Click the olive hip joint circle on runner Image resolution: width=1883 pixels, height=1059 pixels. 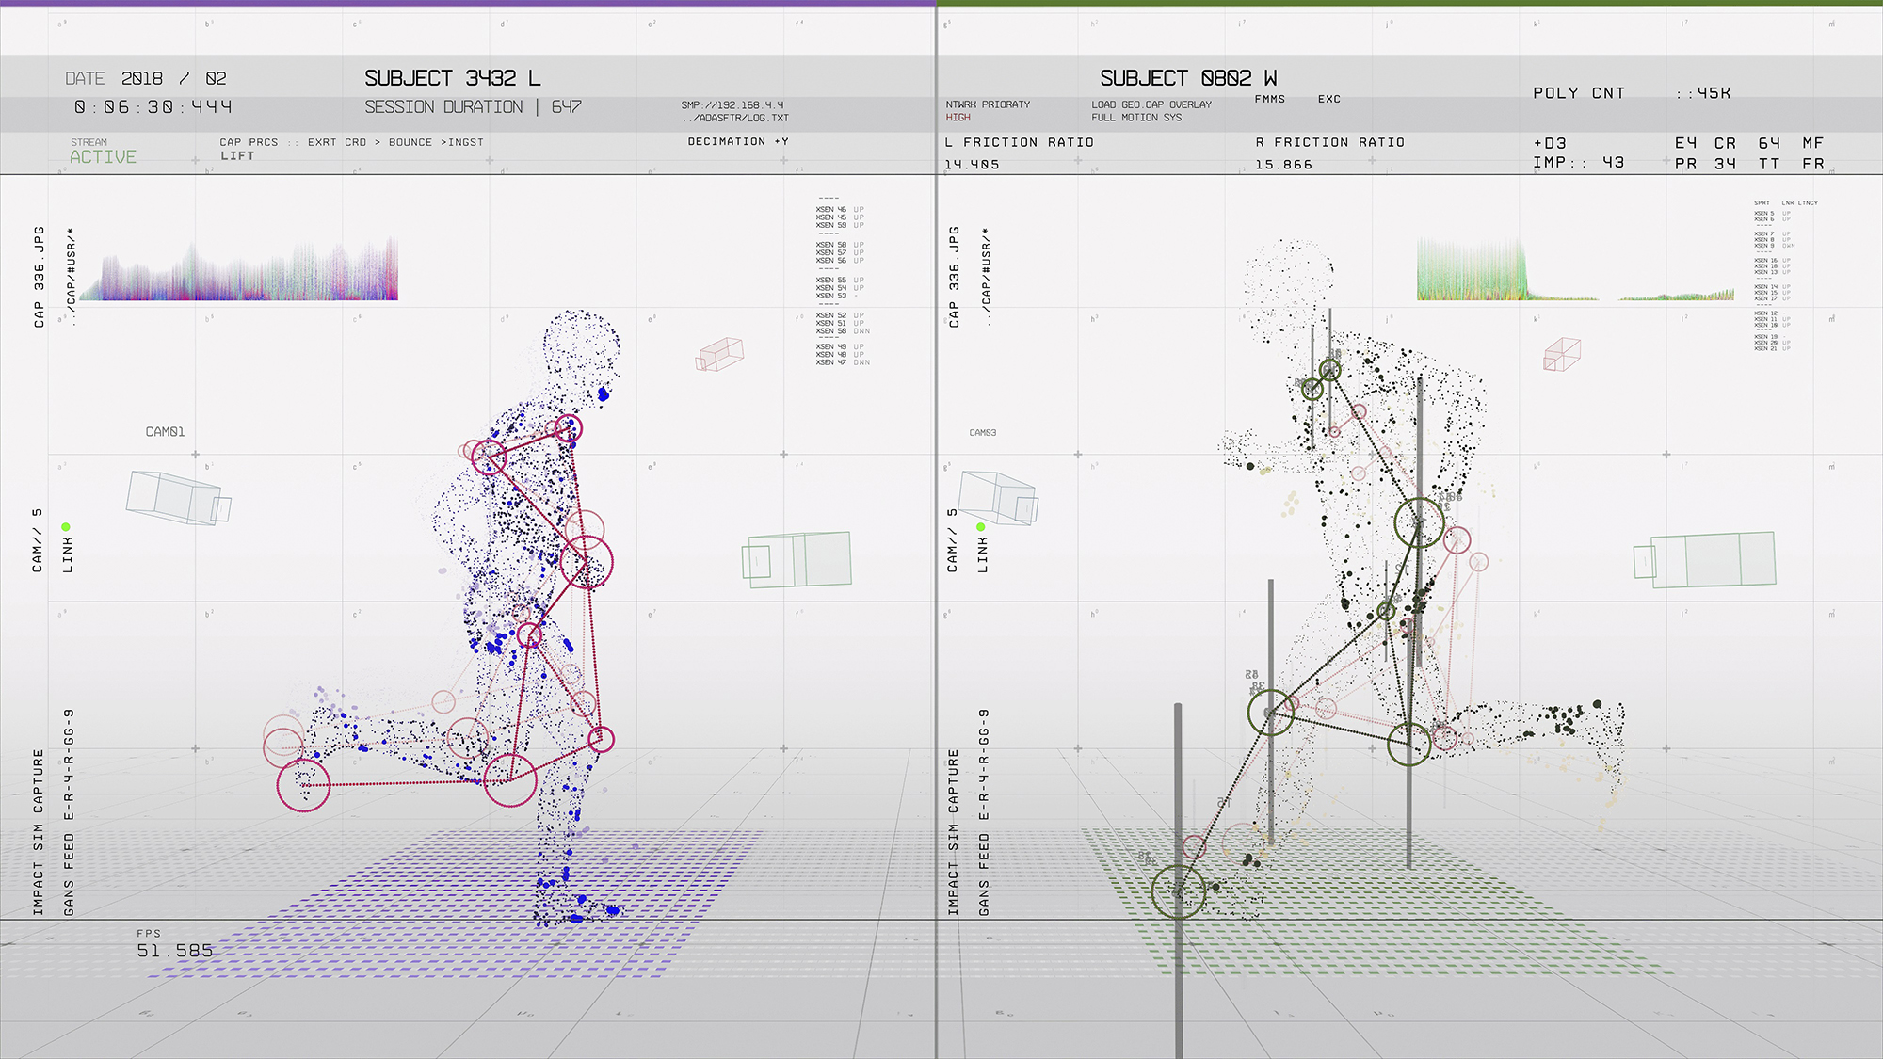tap(1419, 523)
